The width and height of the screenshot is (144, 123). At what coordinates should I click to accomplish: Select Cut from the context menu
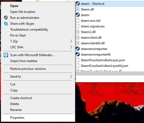[38, 84]
